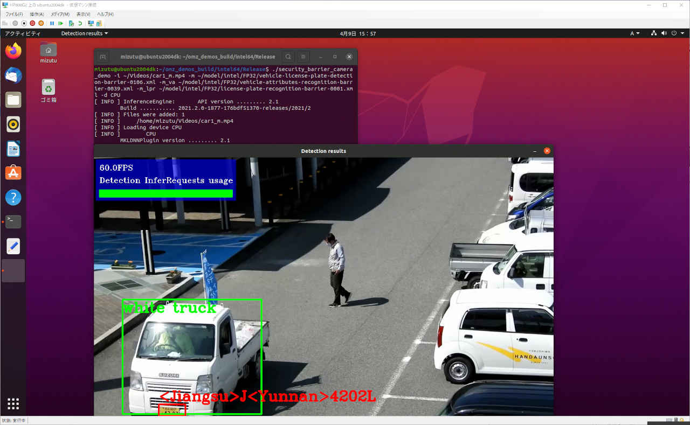The image size is (690, 425).
Task: Select the mizutu home folder on desktop
Action: (49, 52)
